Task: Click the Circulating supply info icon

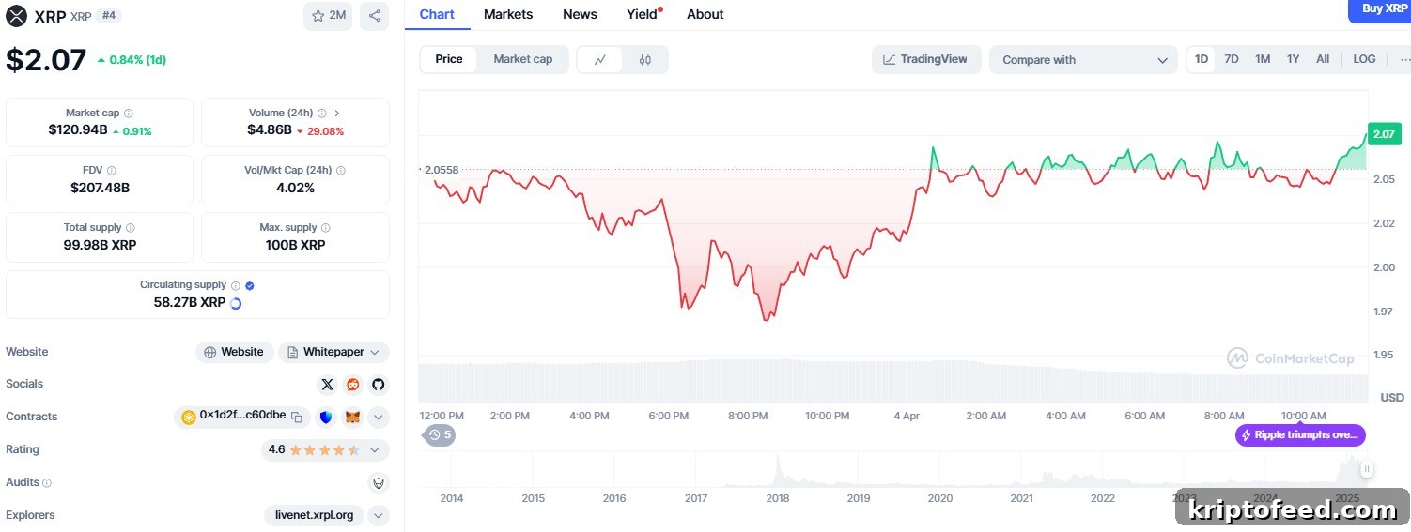Action: tap(236, 285)
